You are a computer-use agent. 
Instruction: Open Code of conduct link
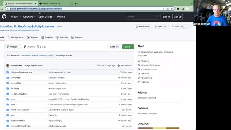point(149,69)
